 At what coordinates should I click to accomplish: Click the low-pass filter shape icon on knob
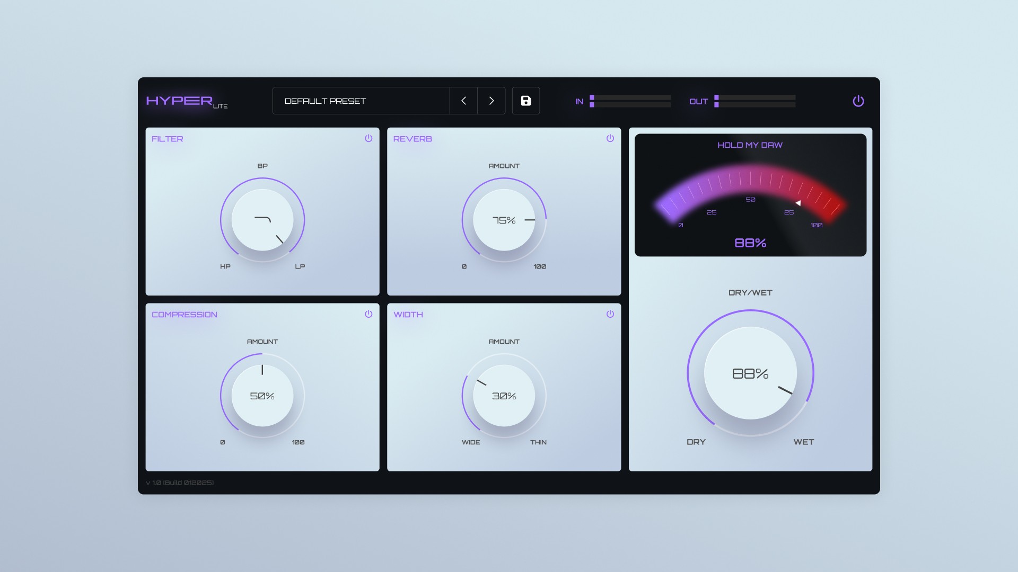pyautogui.click(x=262, y=219)
